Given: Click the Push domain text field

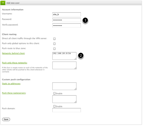Looking at the screenshot, I should 66,110.
